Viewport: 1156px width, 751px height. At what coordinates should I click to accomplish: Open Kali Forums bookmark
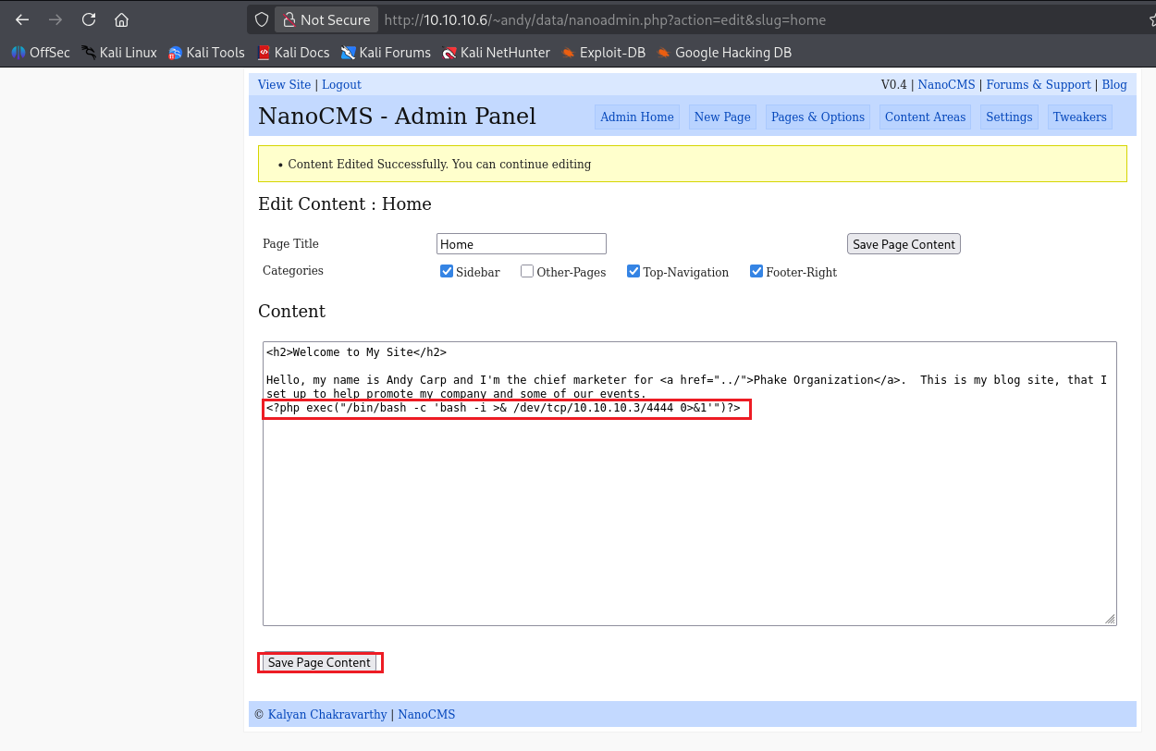click(x=386, y=53)
